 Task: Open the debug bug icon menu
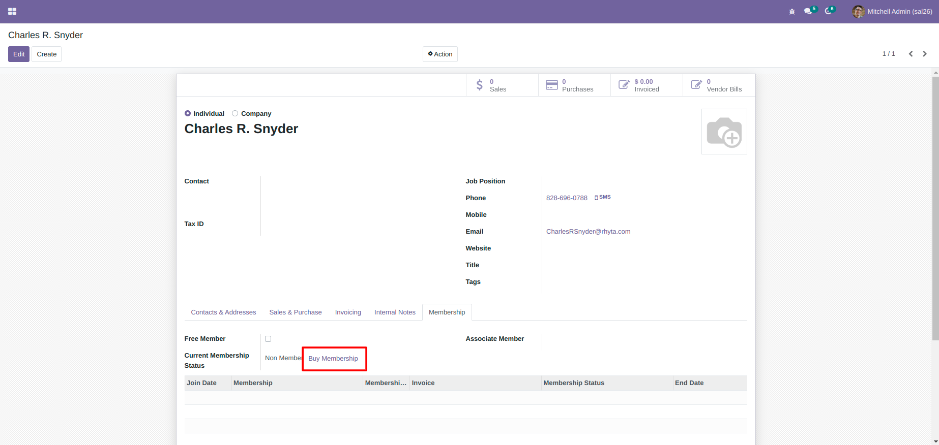(x=792, y=12)
